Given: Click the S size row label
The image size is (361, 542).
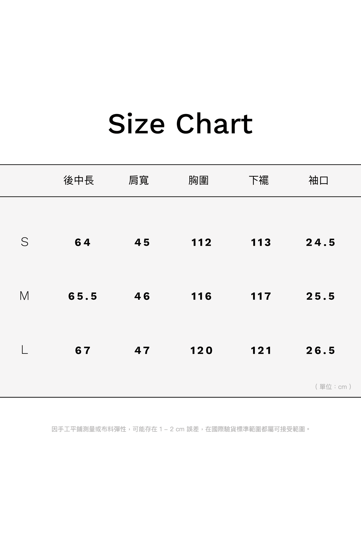Looking at the screenshot, I should pos(24,242).
